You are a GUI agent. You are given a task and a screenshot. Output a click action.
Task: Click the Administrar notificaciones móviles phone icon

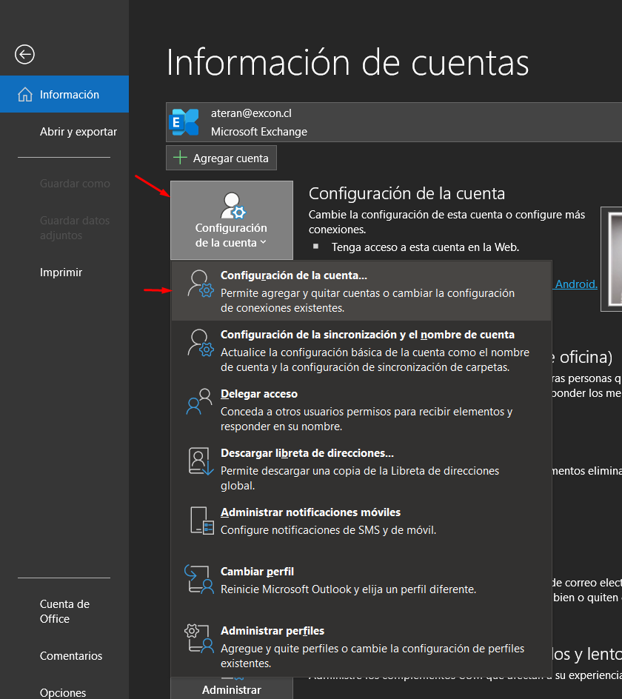[x=202, y=521]
